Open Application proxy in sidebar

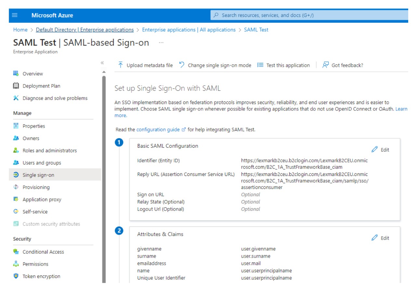point(42,199)
